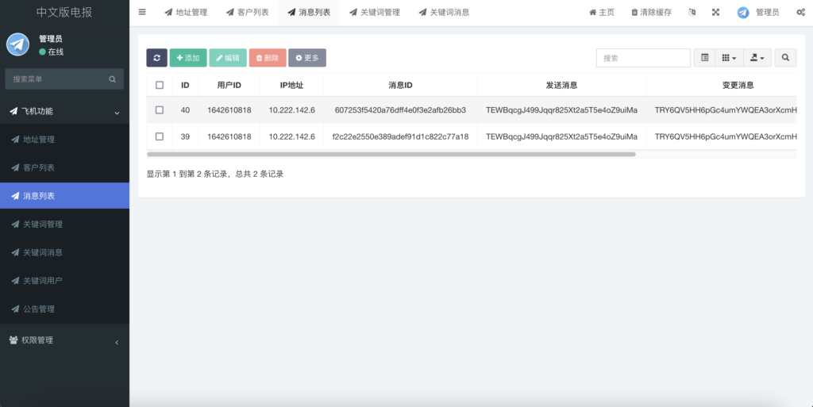The height and width of the screenshot is (407, 813).
Task: Click the green 添加 button
Action: click(188, 58)
